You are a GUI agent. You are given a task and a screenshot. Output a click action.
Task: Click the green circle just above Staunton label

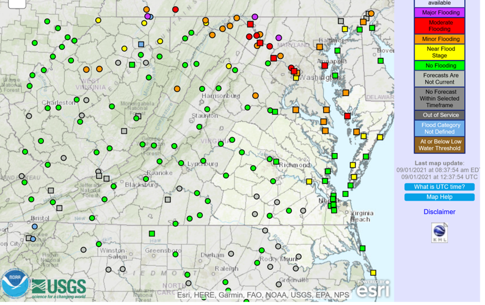click(x=207, y=109)
